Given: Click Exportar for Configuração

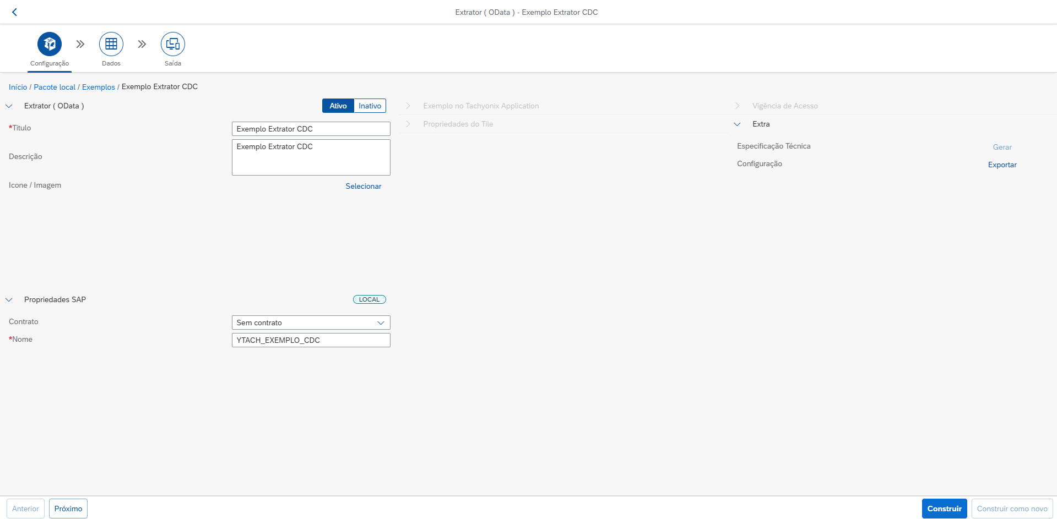Looking at the screenshot, I should click(1002, 165).
